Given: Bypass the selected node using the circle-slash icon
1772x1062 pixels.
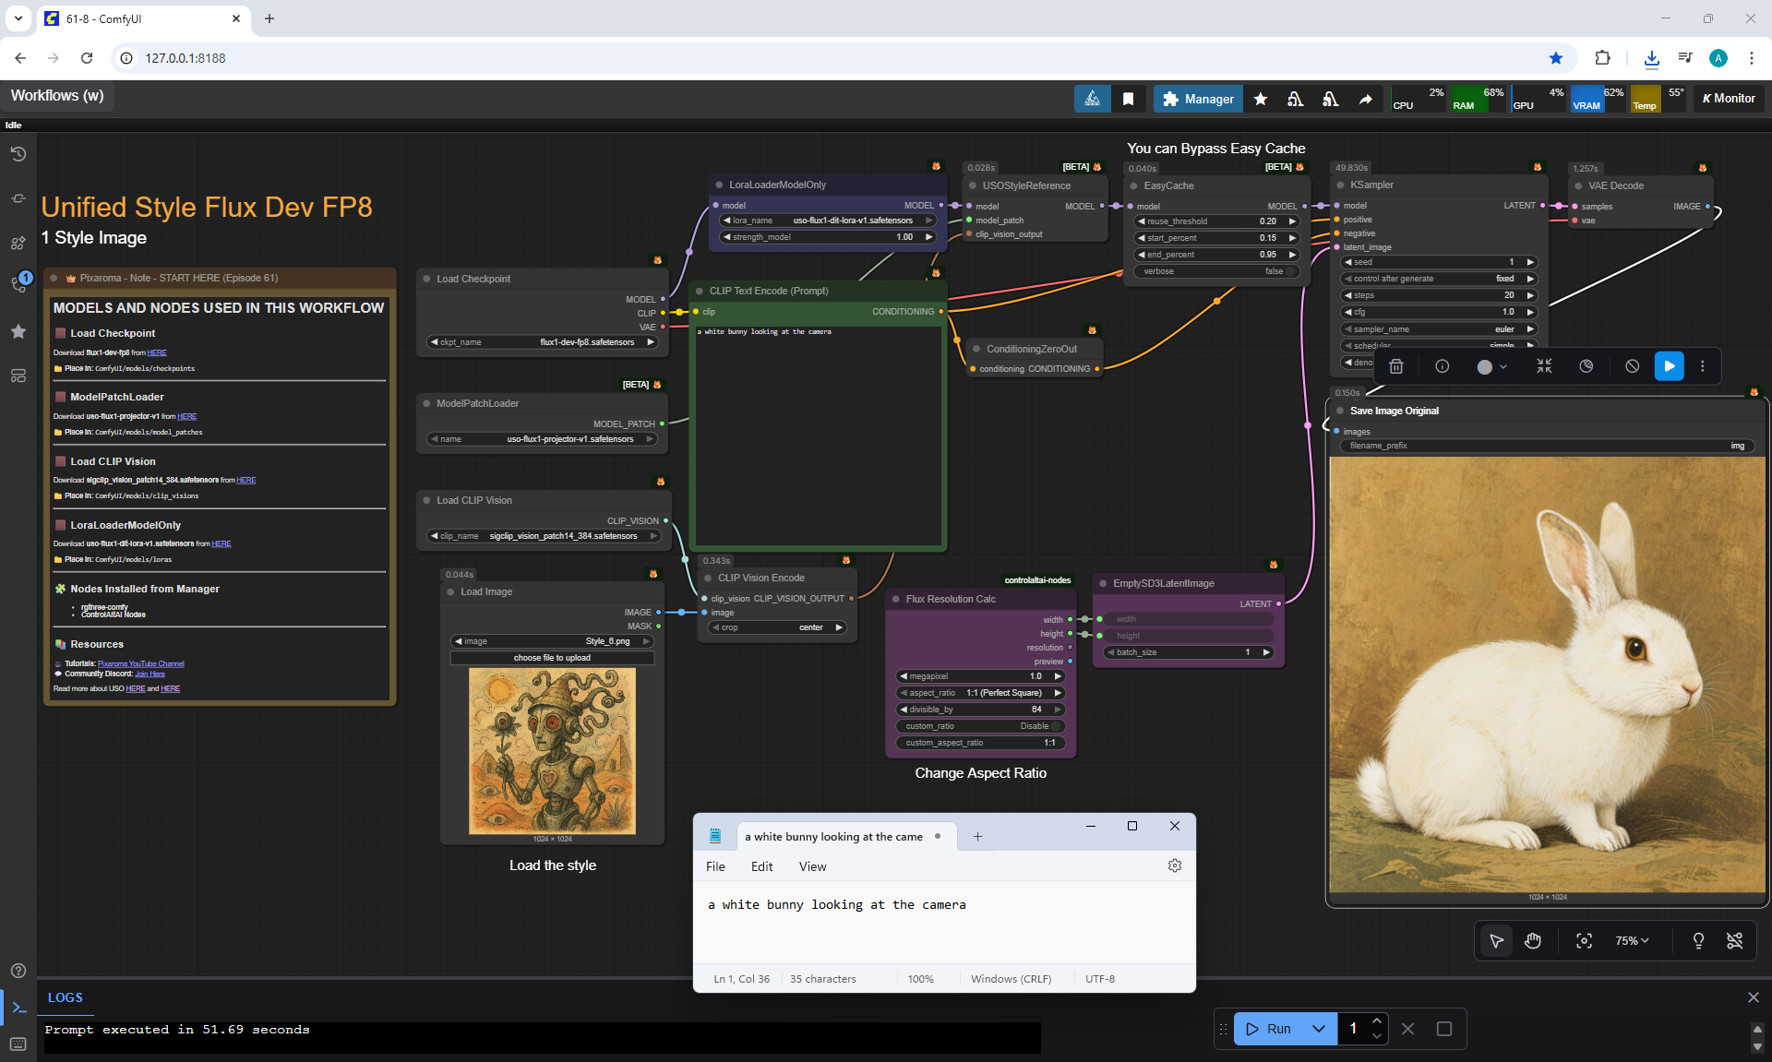Looking at the screenshot, I should pyautogui.click(x=1632, y=366).
